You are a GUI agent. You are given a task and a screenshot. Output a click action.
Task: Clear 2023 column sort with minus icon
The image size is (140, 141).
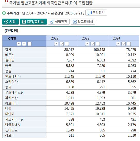point(98,44)
